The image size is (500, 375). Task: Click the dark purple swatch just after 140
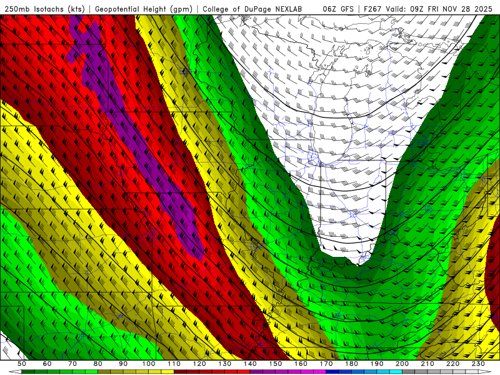[256, 371]
